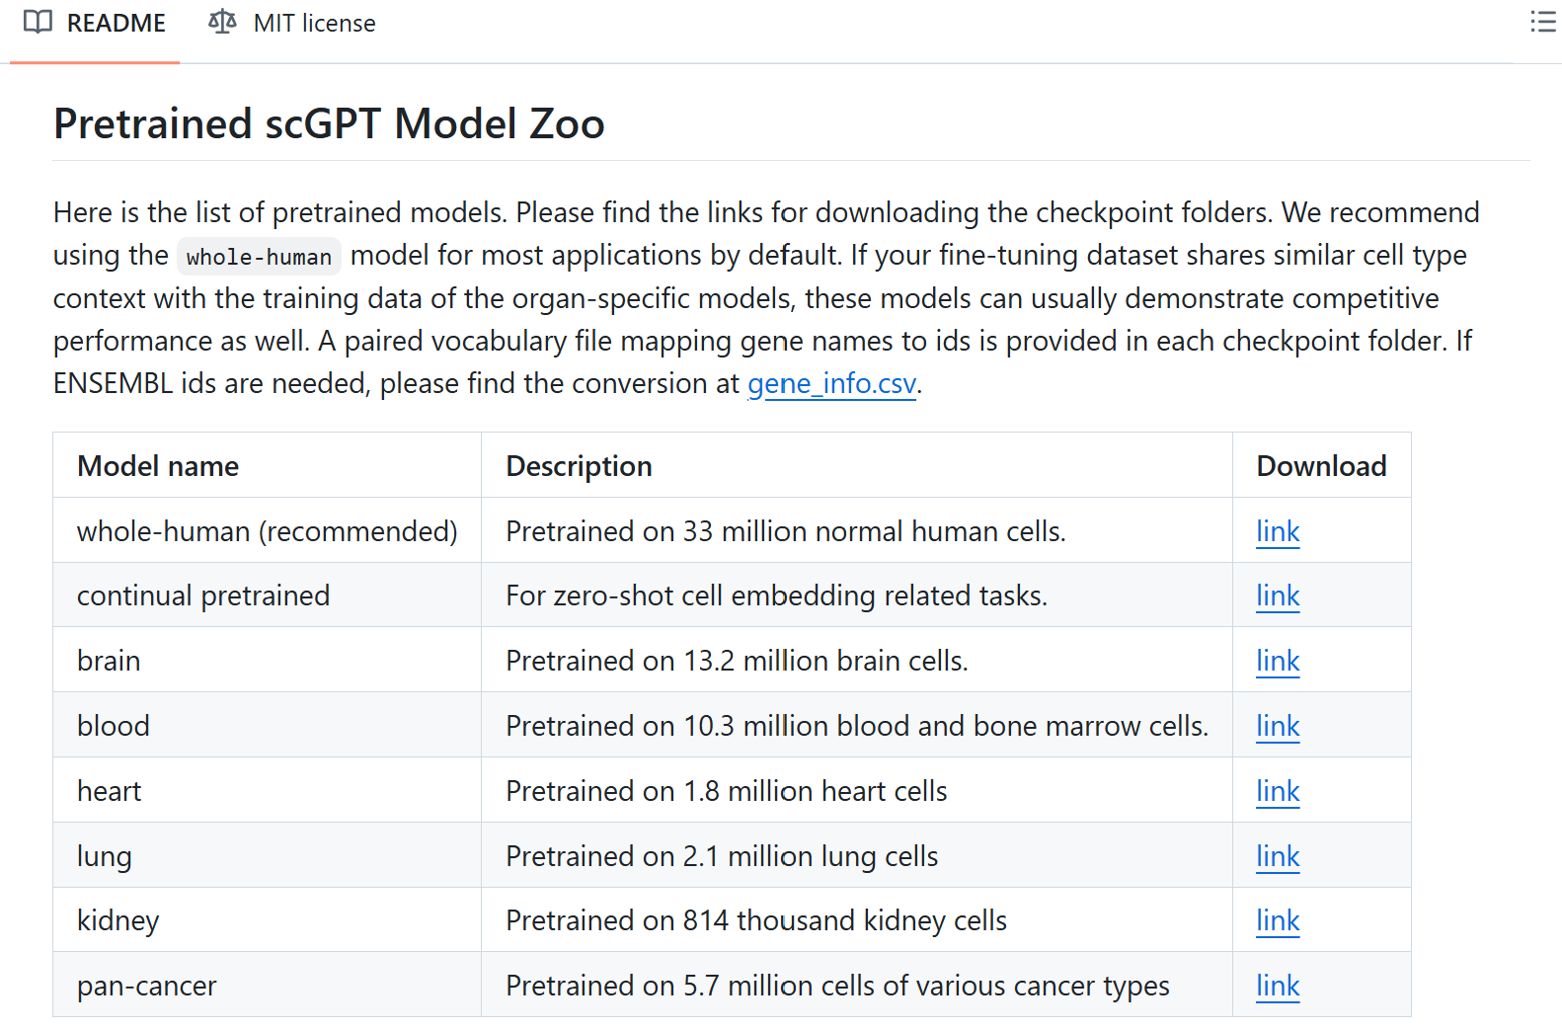
Task: Open the gene_info.csv link
Action: point(831,383)
